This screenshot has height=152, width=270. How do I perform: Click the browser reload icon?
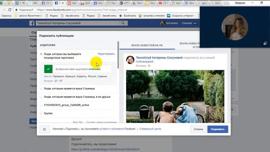coord(10,10)
